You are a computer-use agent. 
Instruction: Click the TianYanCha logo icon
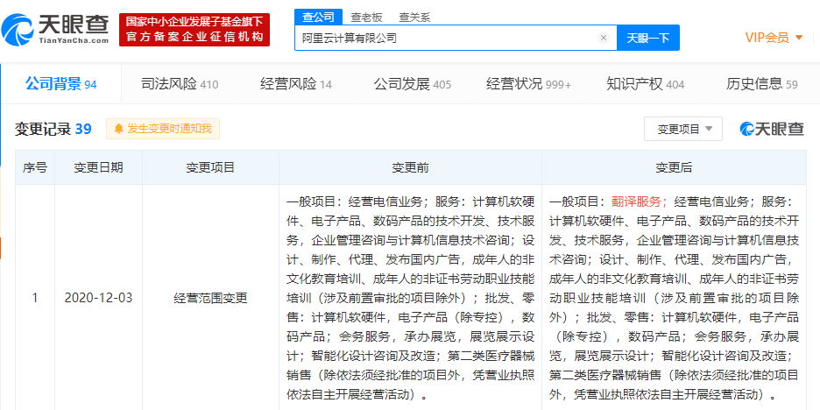tap(18, 30)
